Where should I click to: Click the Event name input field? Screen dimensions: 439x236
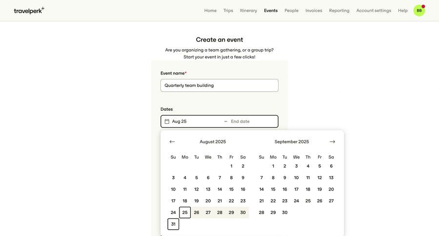point(219,85)
